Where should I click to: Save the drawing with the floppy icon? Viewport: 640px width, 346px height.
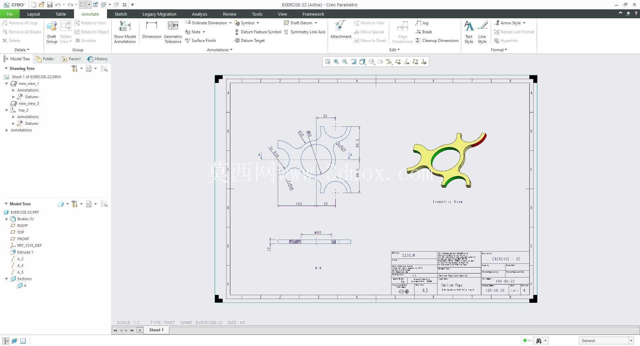click(50, 5)
